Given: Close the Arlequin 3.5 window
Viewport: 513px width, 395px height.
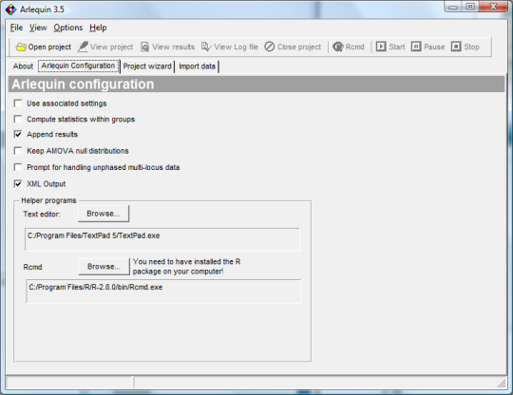Looking at the screenshot, I should (x=494, y=7).
